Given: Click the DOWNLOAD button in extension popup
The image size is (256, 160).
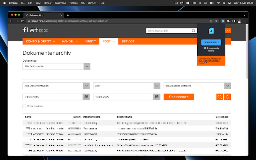Looking at the screenshot, I should [x=211, y=42].
